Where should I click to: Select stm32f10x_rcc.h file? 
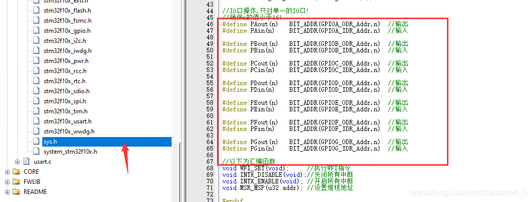(x=65, y=72)
